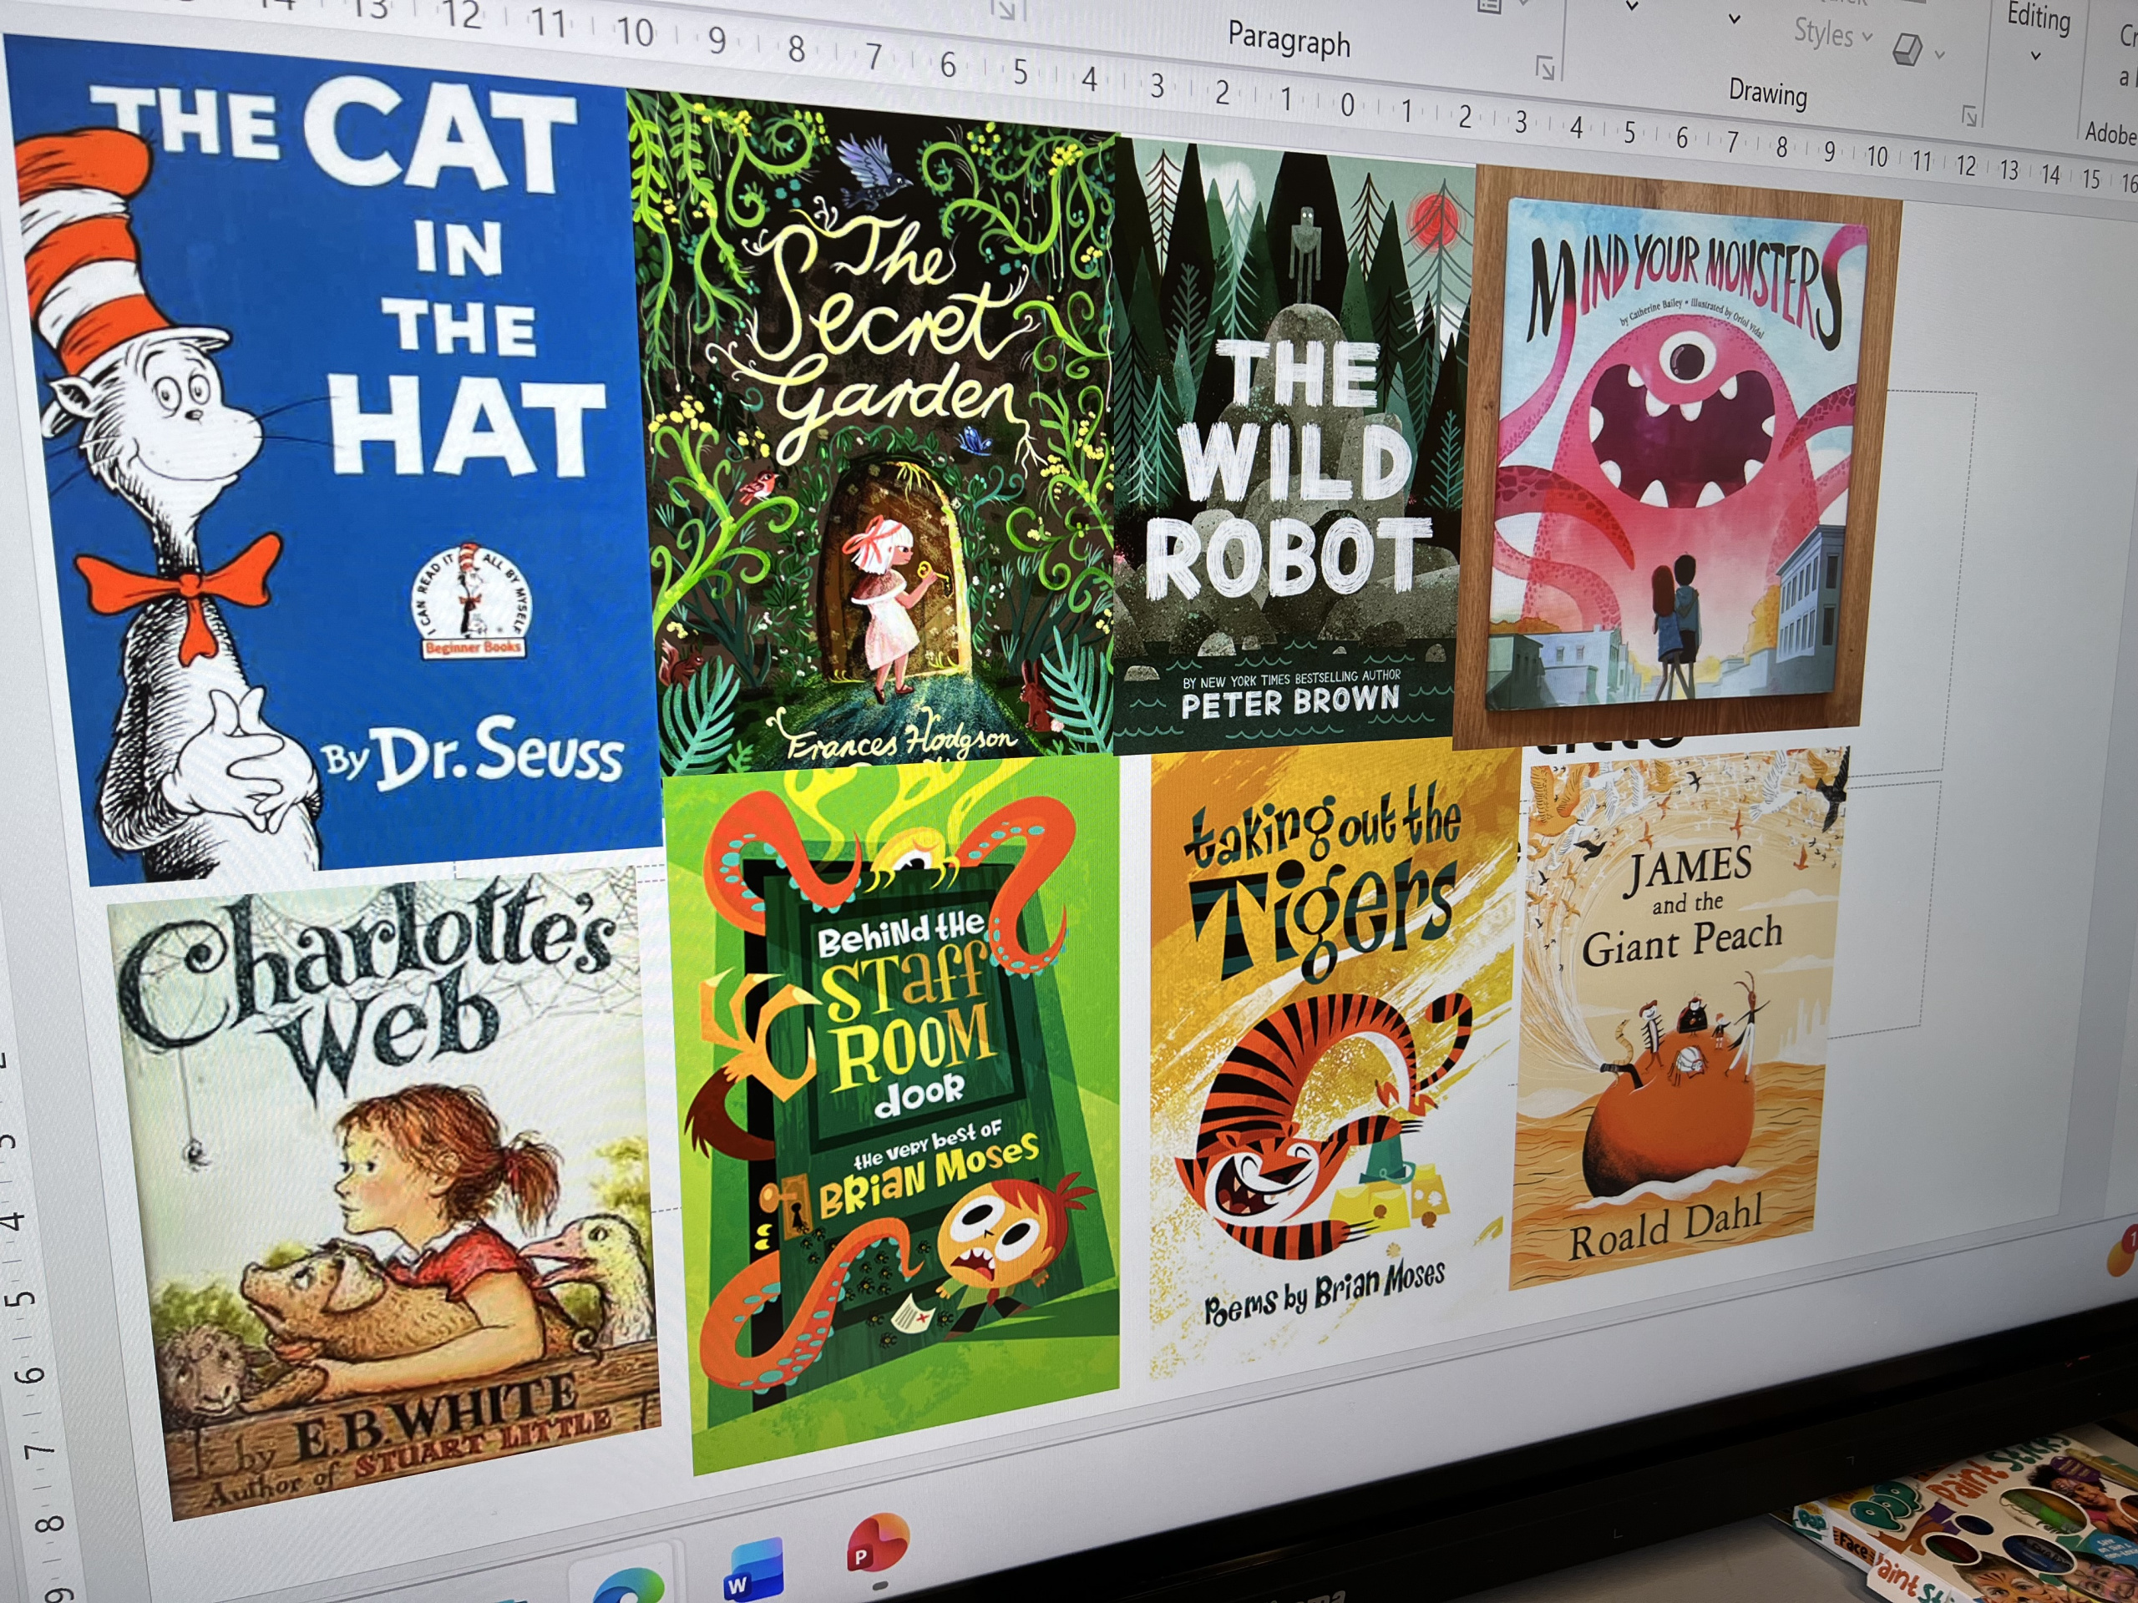This screenshot has height=1603, width=2138.
Task: Click the PowerPoint icon in the taskbar
Action: (x=877, y=1546)
